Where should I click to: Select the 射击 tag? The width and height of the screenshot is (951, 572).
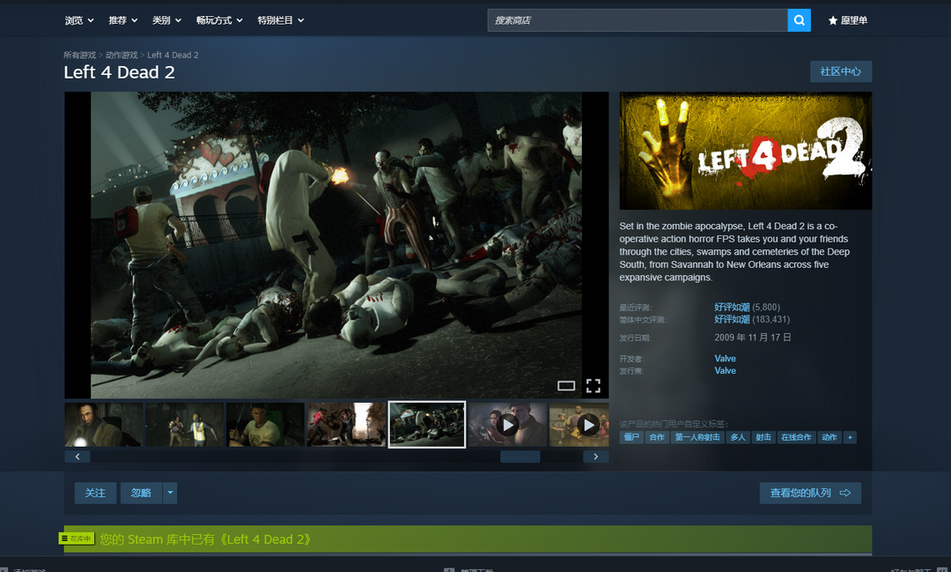763,437
